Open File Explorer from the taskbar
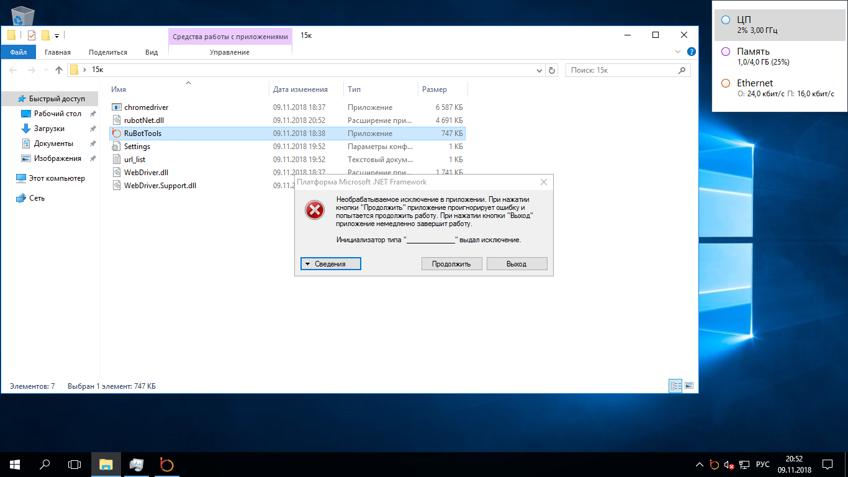The height and width of the screenshot is (477, 848). point(106,464)
